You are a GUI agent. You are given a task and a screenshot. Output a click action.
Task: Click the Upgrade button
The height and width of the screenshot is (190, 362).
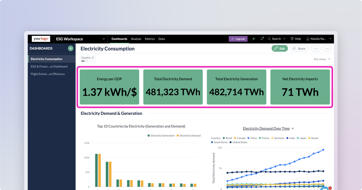238,39
